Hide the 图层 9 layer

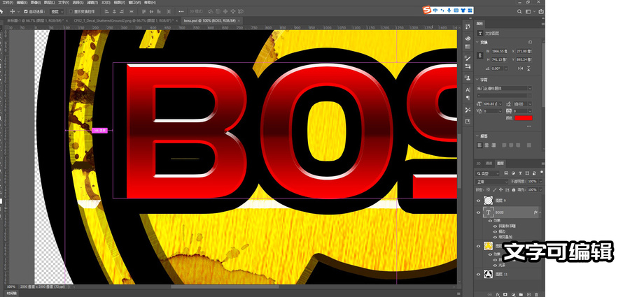(x=478, y=201)
